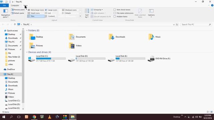The image size is (214, 120).
Task: Switch to the Computer tab
Action: coord(15,5)
